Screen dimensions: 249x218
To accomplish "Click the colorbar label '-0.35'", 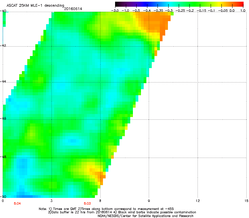I will (158, 11).
